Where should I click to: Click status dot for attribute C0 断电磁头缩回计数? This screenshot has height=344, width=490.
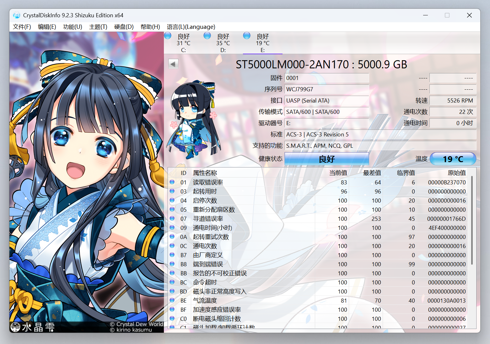(x=172, y=318)
